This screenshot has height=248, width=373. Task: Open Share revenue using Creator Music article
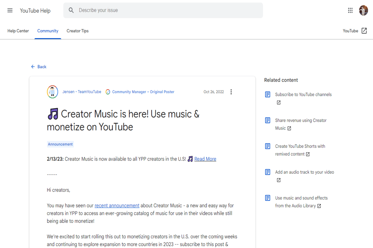301,124
